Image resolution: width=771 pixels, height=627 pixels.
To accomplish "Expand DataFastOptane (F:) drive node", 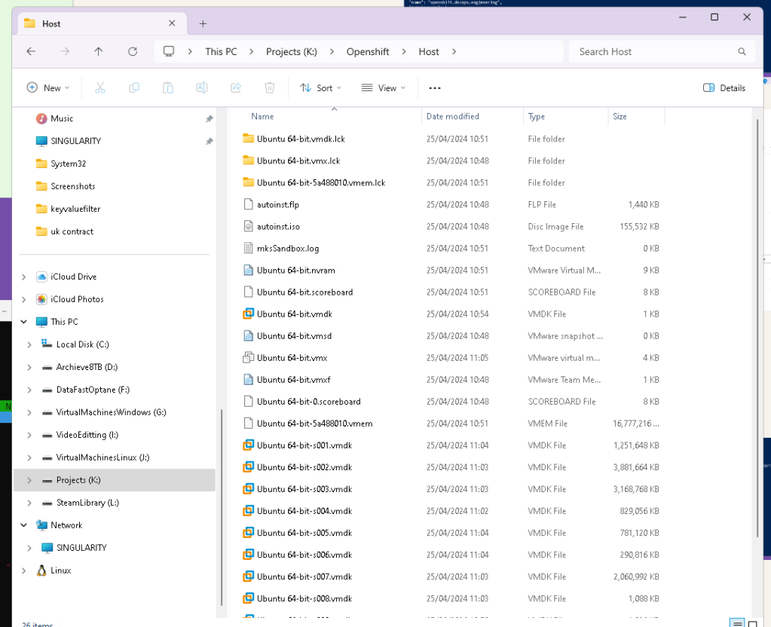I will [x=29, y=390].
